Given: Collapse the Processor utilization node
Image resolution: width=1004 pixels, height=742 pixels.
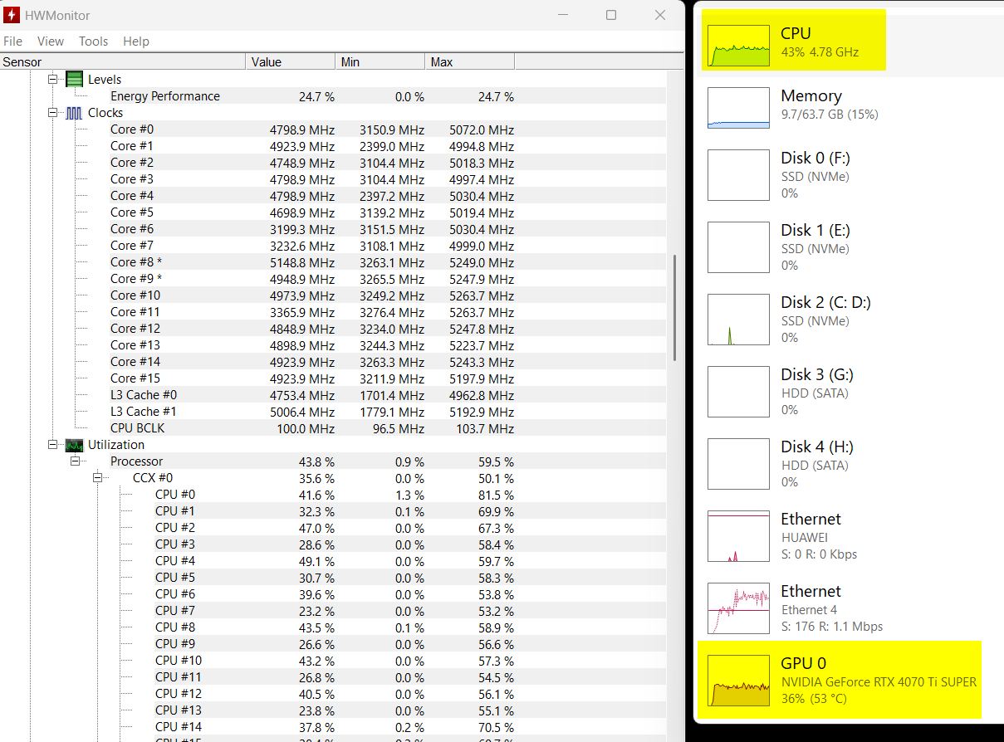Looking at the screenshot, I should (x=75, y=461).
